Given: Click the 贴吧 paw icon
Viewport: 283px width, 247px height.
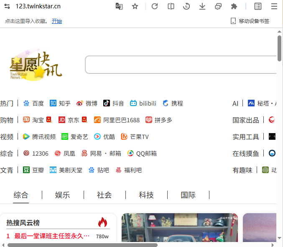Looking at the screenshot, I should pos(92,170).
